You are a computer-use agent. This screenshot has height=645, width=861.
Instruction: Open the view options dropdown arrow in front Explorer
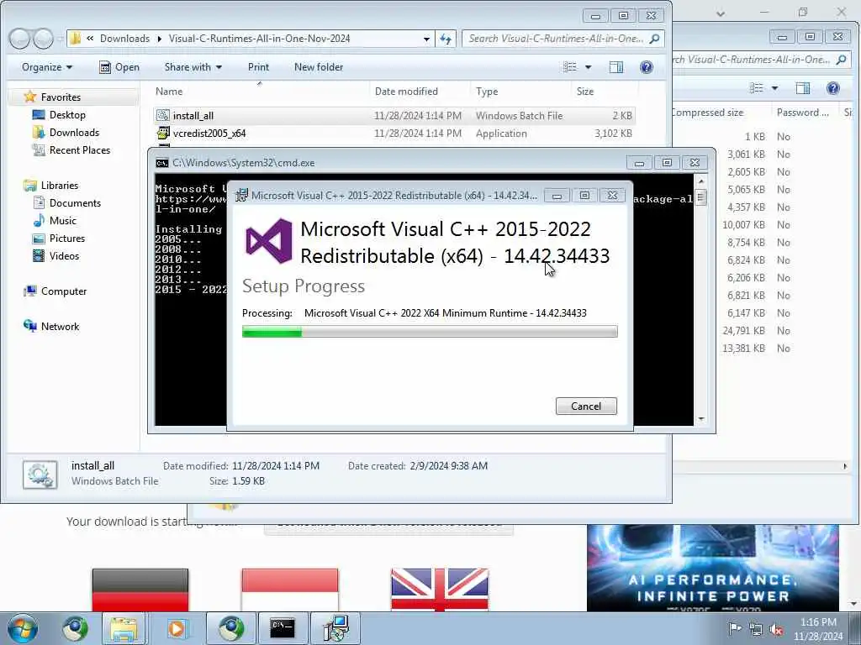(x=588, y=67)
